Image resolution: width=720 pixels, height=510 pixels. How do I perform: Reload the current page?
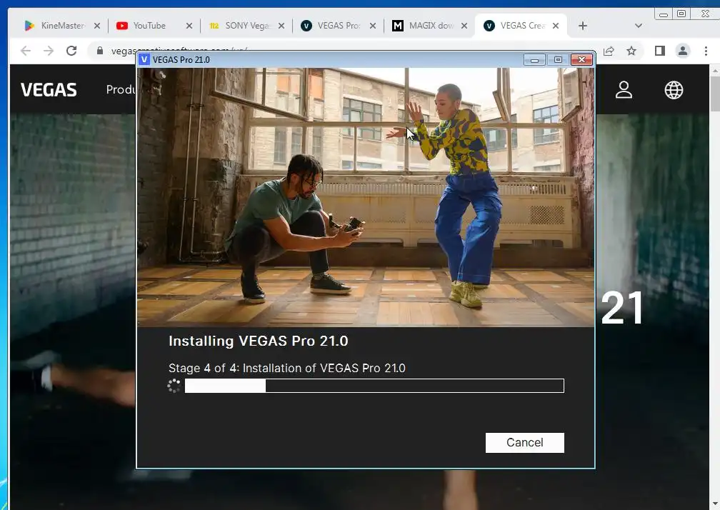pyautogui.click(x=71, y=51)
